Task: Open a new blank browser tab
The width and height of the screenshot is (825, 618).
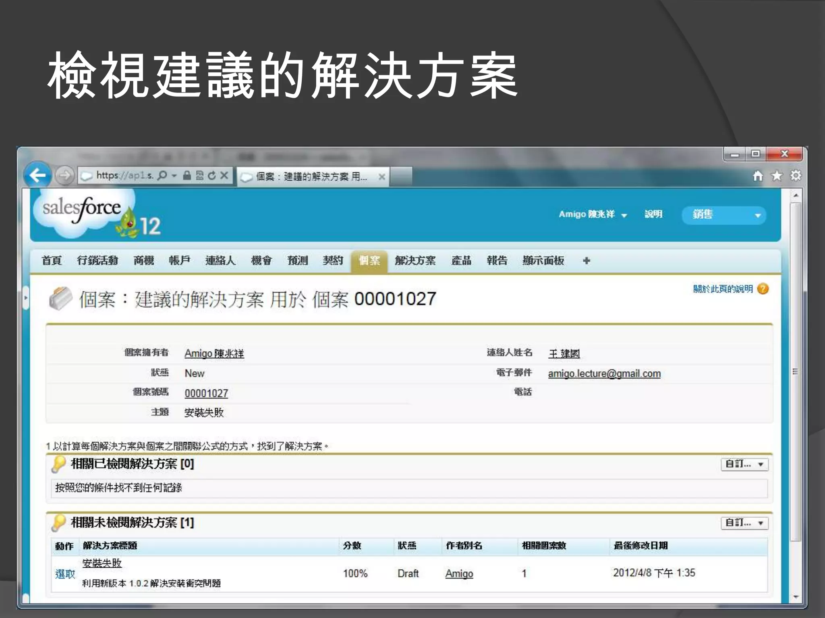Action: pos(401,176)
